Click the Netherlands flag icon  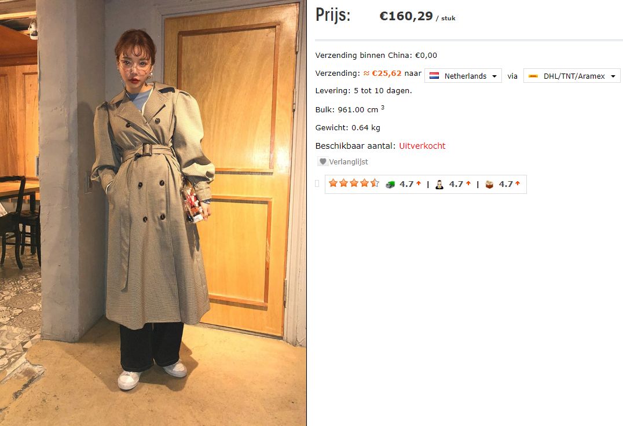[434, 76]
